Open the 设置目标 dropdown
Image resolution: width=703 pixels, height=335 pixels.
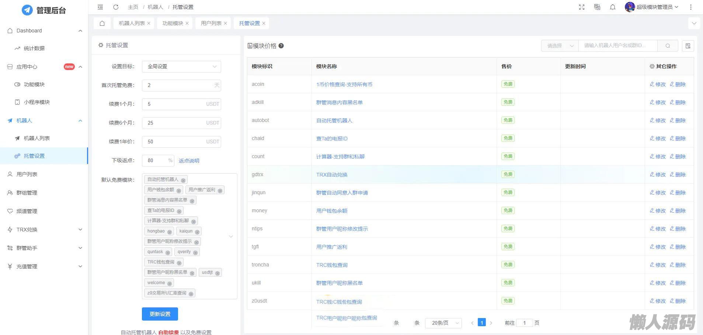tap(181, 67)
